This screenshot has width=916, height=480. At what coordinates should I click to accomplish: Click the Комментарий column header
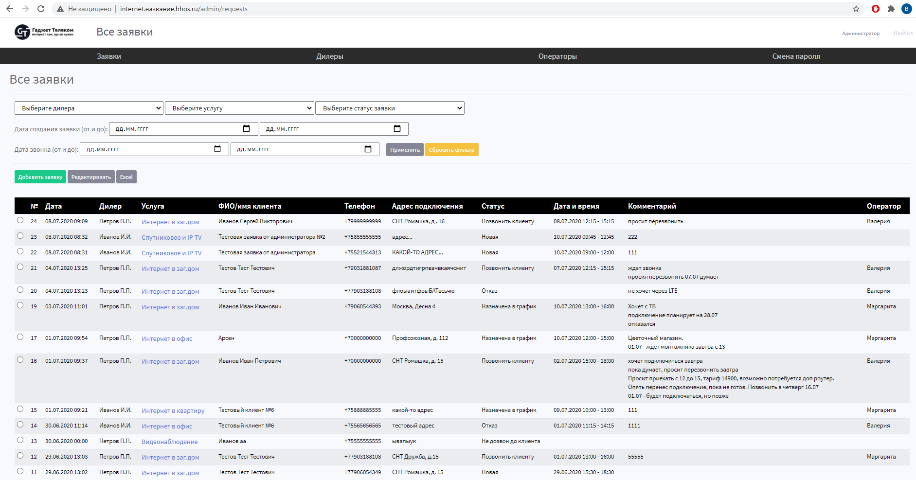[x=652, y=206]
